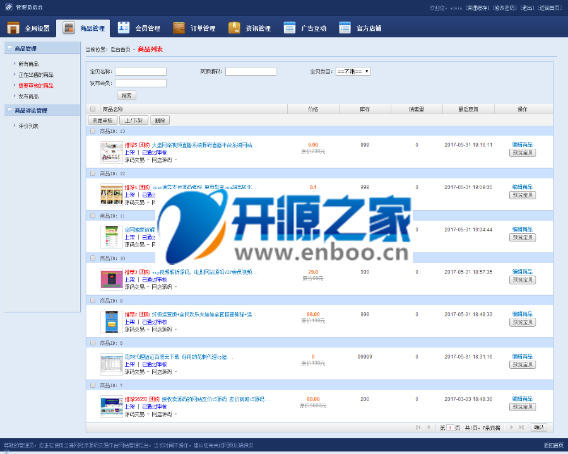This screenshot has height=454, width=568.
Task: Open thumbnail of product ID 7
Action: (112, 406)
